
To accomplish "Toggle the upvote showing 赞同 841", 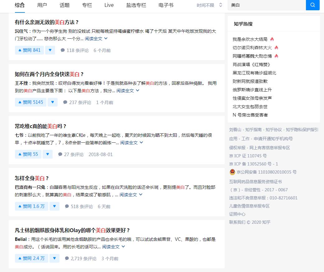I will point(29,50).
